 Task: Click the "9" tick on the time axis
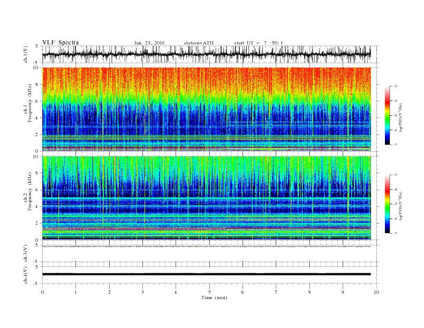(x=343, y=292)
